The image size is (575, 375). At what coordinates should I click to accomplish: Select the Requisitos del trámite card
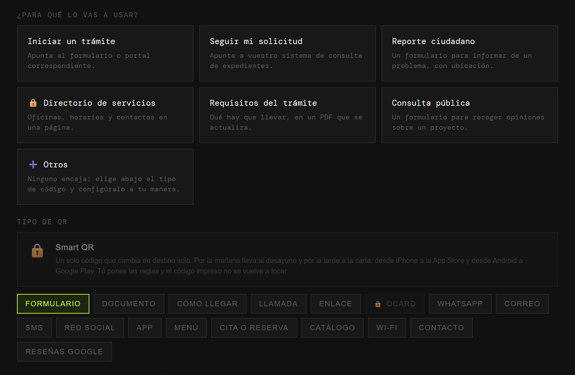pyautogui.click(x=287, y=115)
